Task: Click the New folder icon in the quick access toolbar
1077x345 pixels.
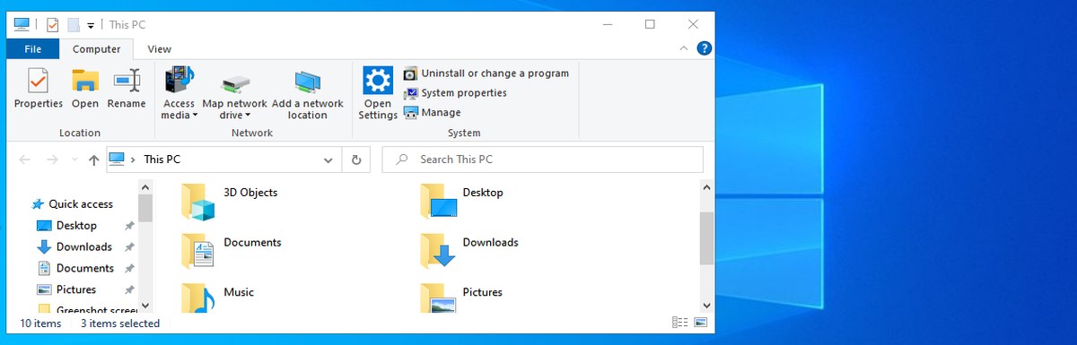Action: click(74, 24)
